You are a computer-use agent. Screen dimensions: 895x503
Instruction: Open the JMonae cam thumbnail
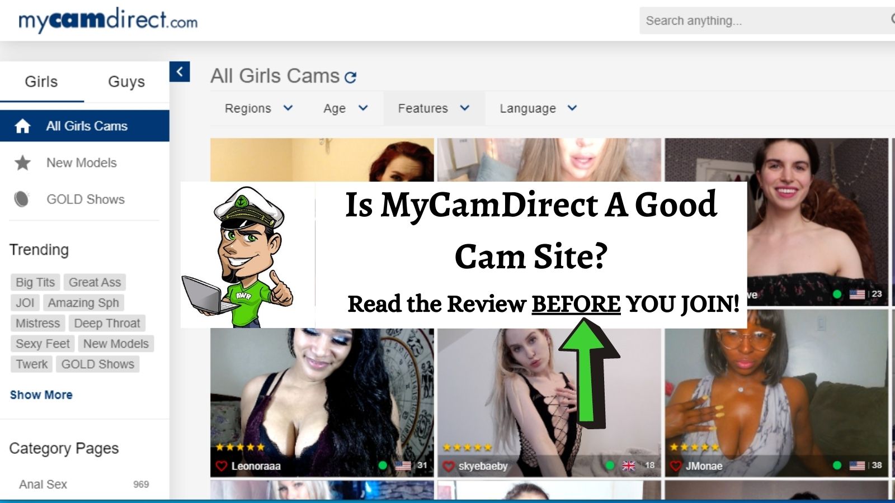click(x=776, y=391)
